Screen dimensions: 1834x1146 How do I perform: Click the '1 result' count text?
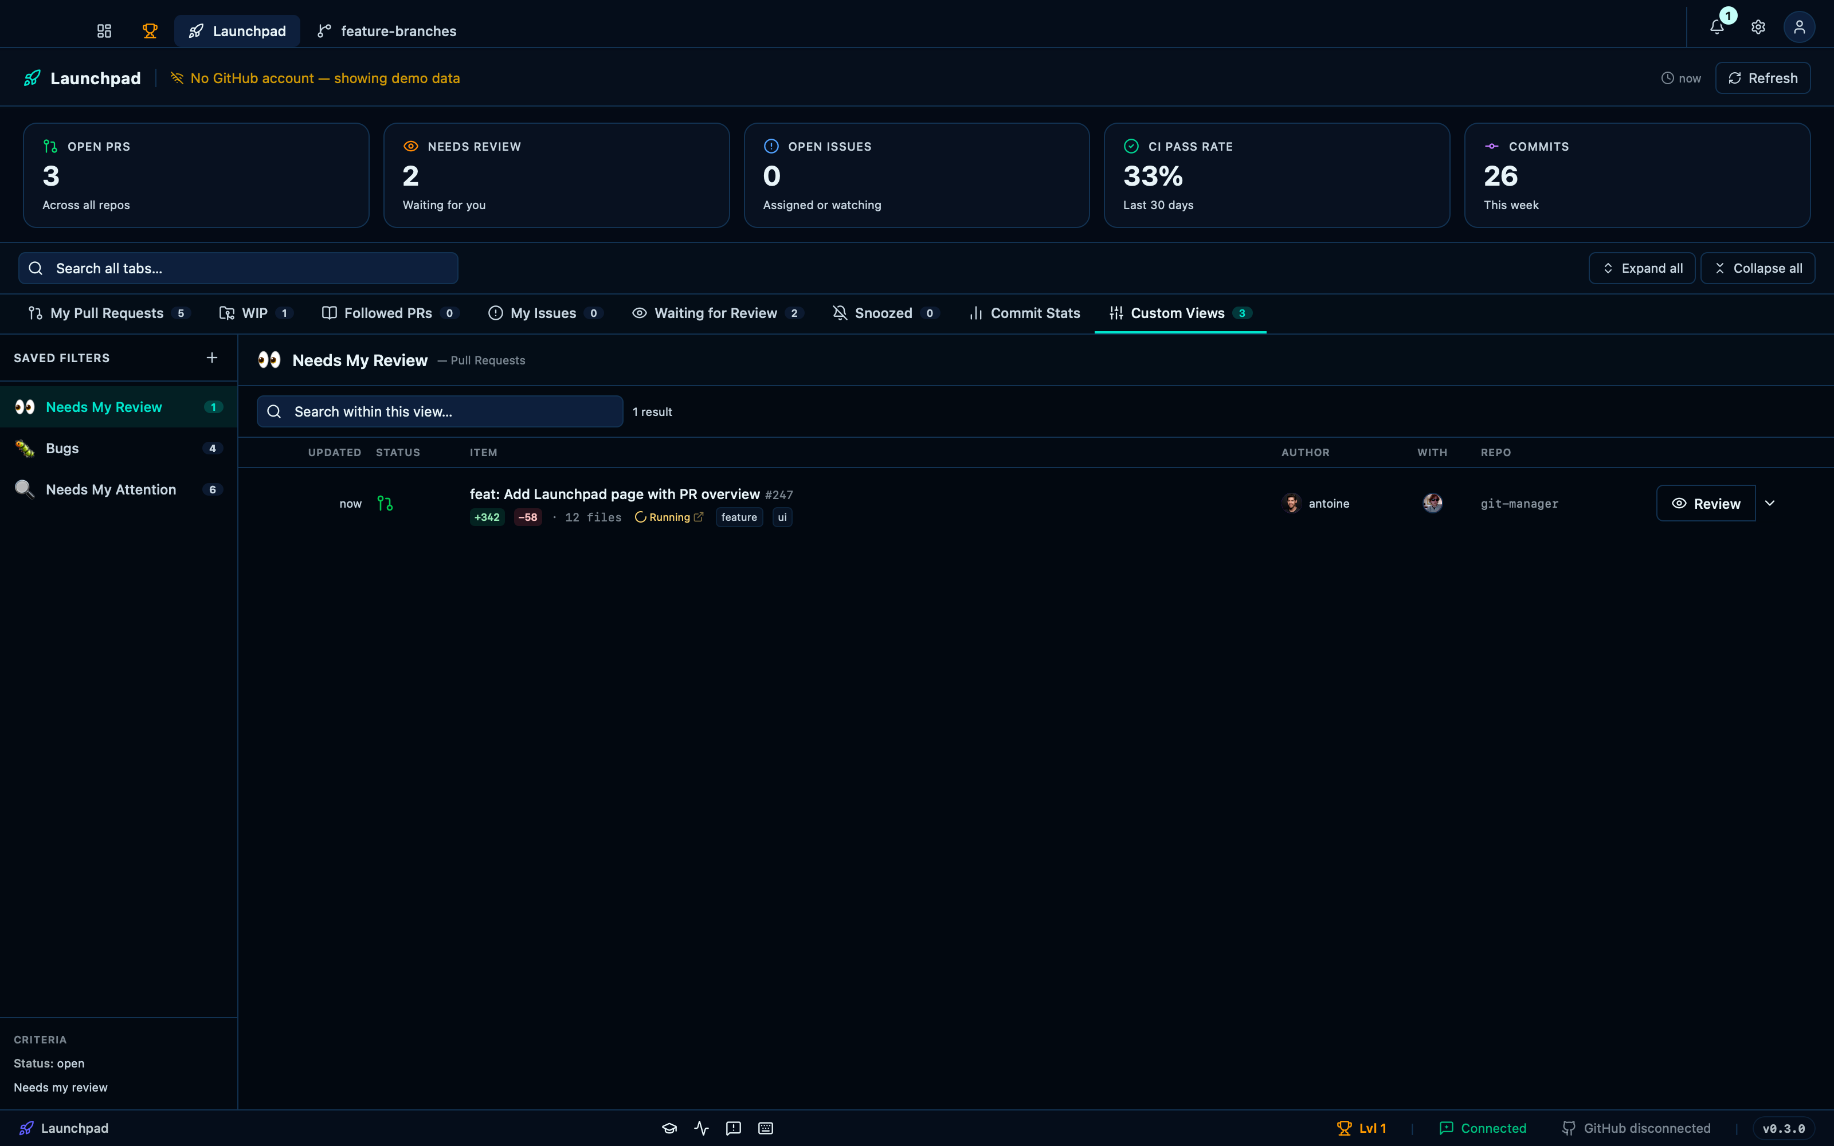tap(653, 411)
